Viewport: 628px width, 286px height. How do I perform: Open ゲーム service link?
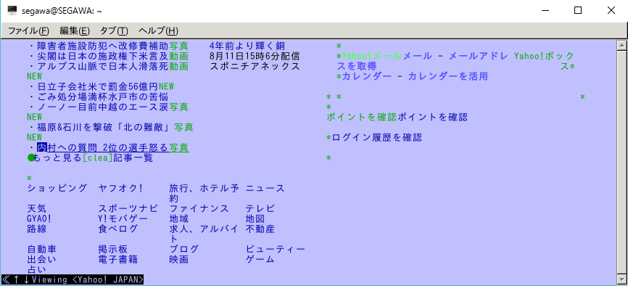[260, 259]
